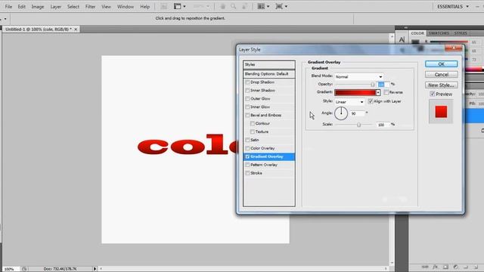This screenshot has height=272, width=484.
Task: Switch to the Swatches panel tab
Action: (x=439, y=33)
